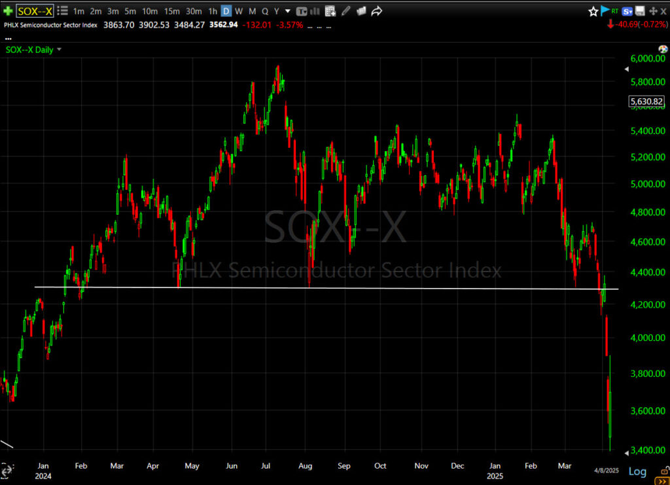Toggle the Daily timeframe D button
Viewport: 670px width, 485px height.
coord(226,11)
